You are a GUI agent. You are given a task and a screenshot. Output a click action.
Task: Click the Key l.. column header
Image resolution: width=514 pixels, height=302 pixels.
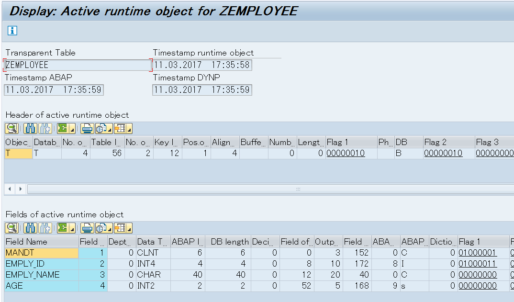168,142
